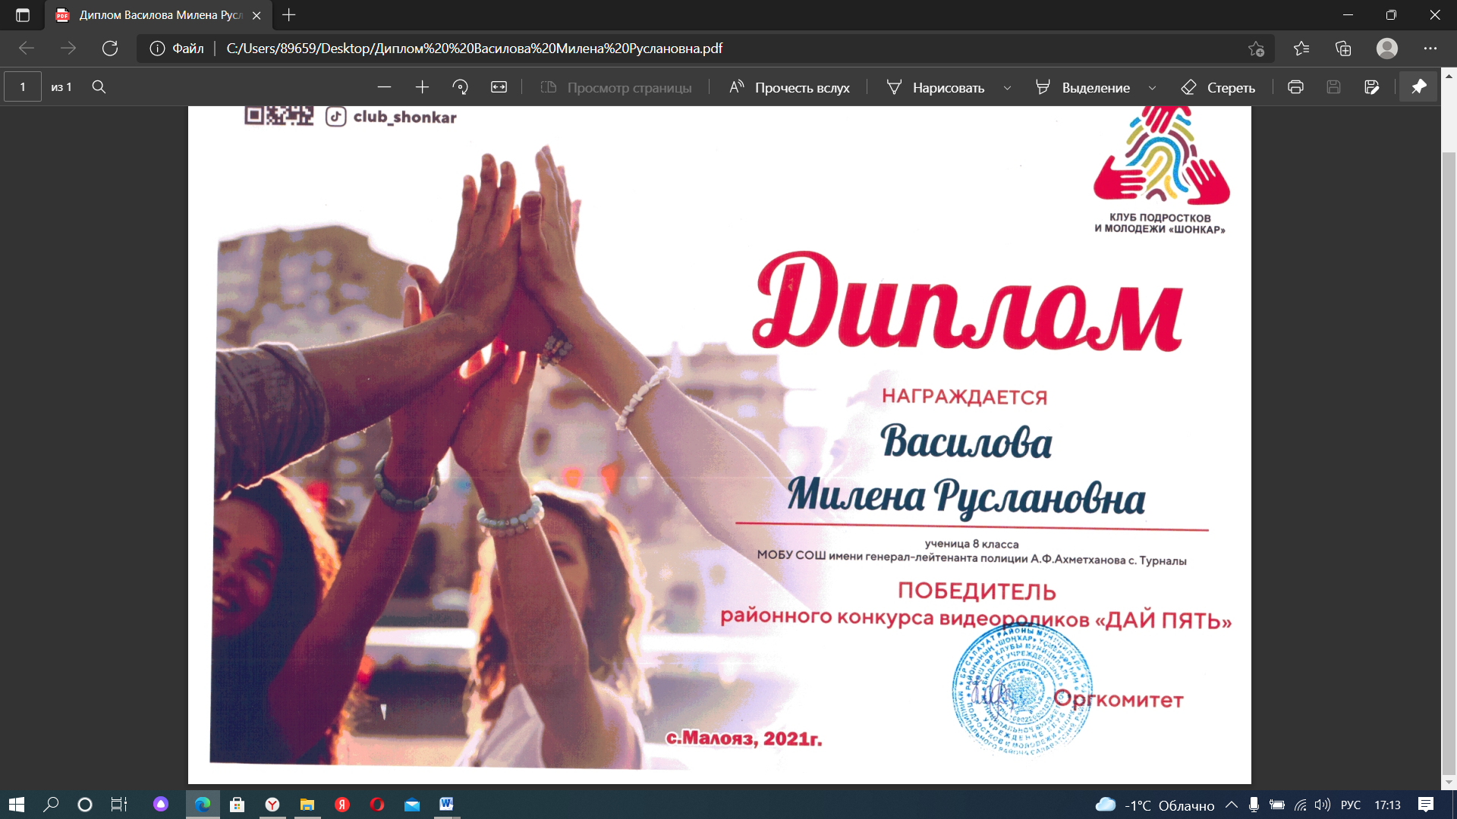The width and height of the screenshot is (1457, 819).
Task: Open weather widget -1°C Облачно
Action: 1155,805
